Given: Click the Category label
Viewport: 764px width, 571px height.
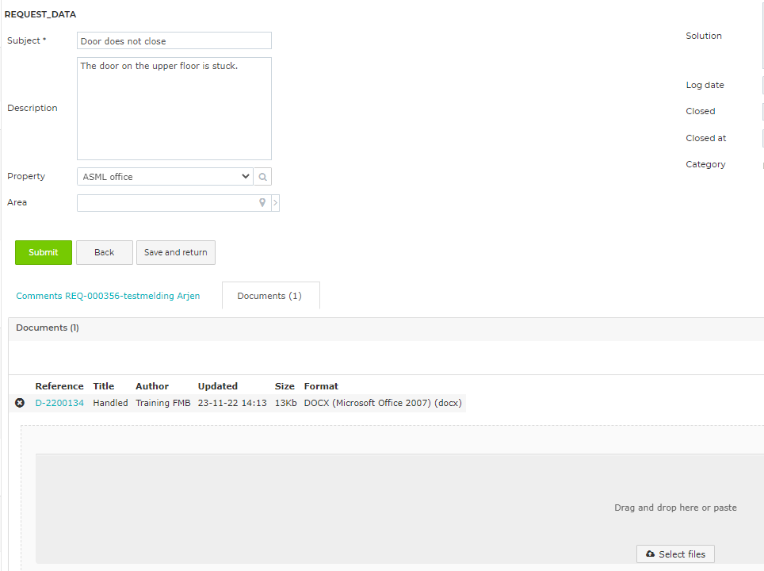Looking at the screenshot, I should pyautogui.click(x=705, y=165).
